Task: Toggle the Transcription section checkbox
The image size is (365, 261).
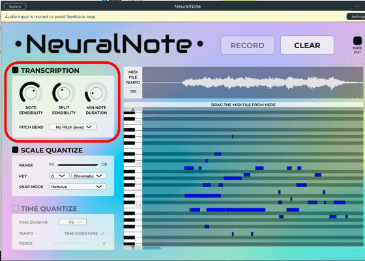Action: [15, 70]
